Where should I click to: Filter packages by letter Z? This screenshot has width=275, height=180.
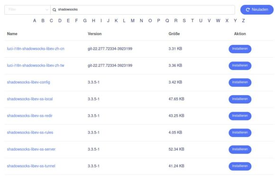[x=243, y=21]
